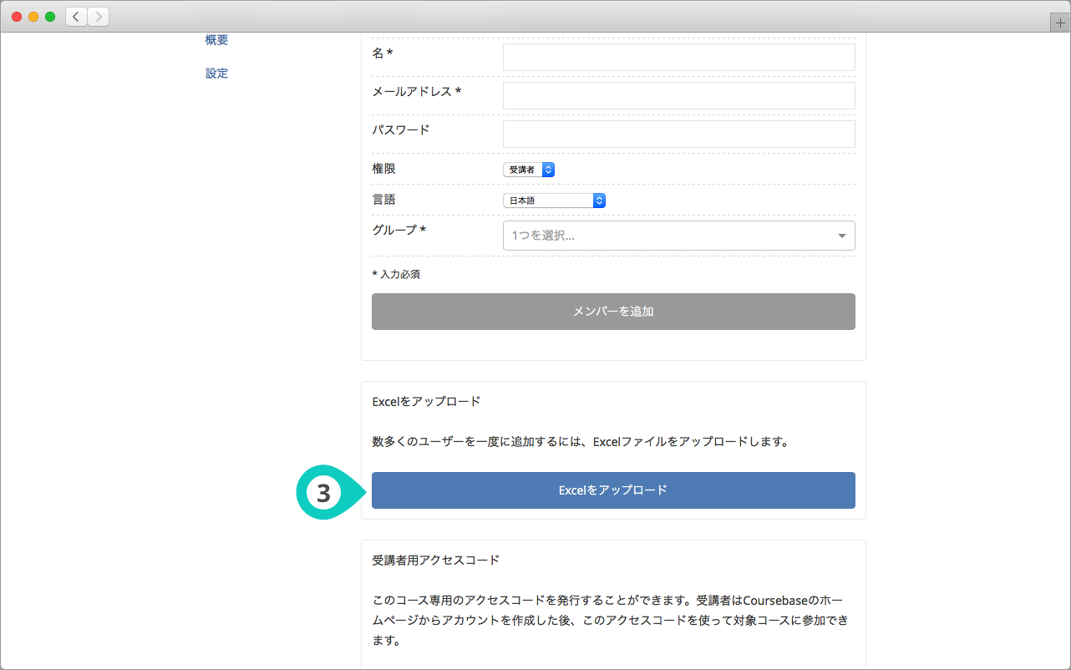Open 概要 in the sidebar

216,40
